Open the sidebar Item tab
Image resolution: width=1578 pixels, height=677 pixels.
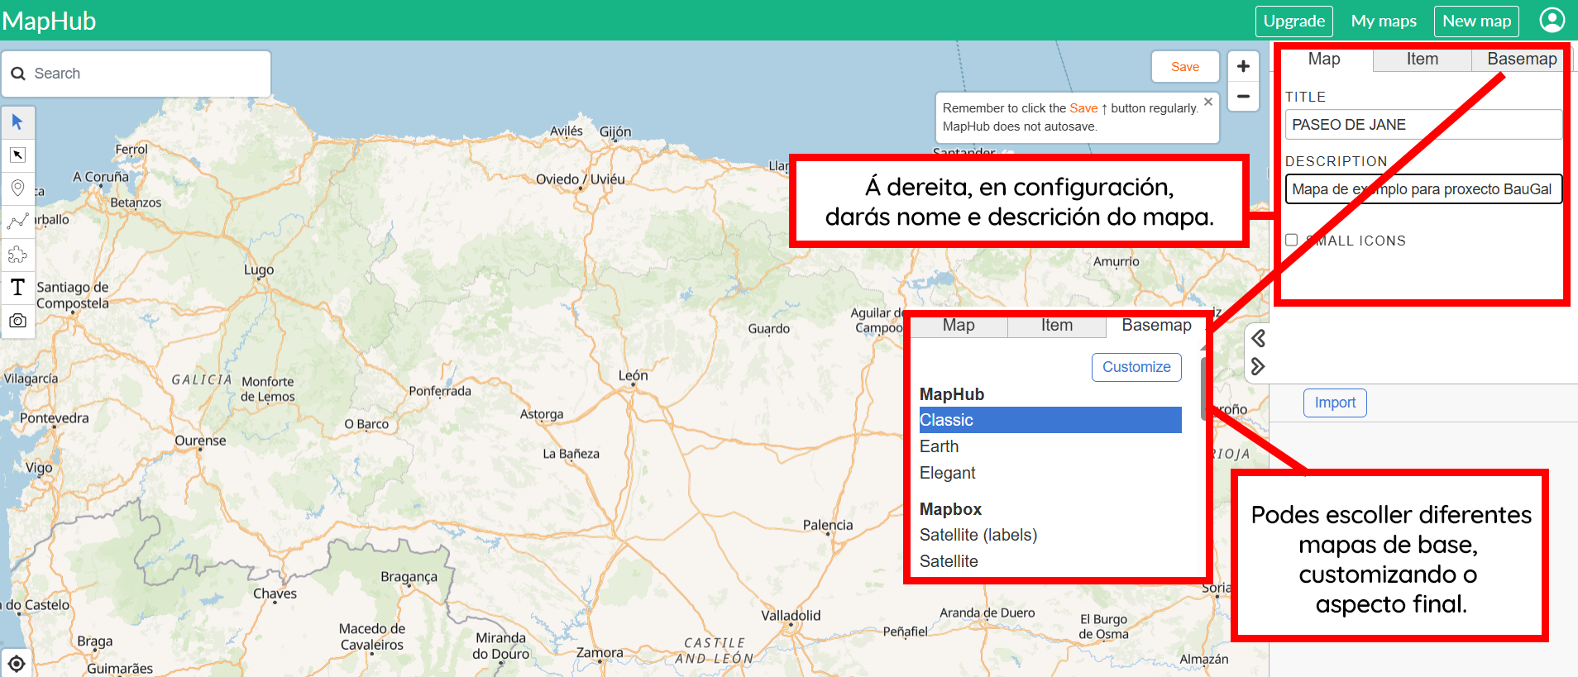click(x=1423, y=59)
